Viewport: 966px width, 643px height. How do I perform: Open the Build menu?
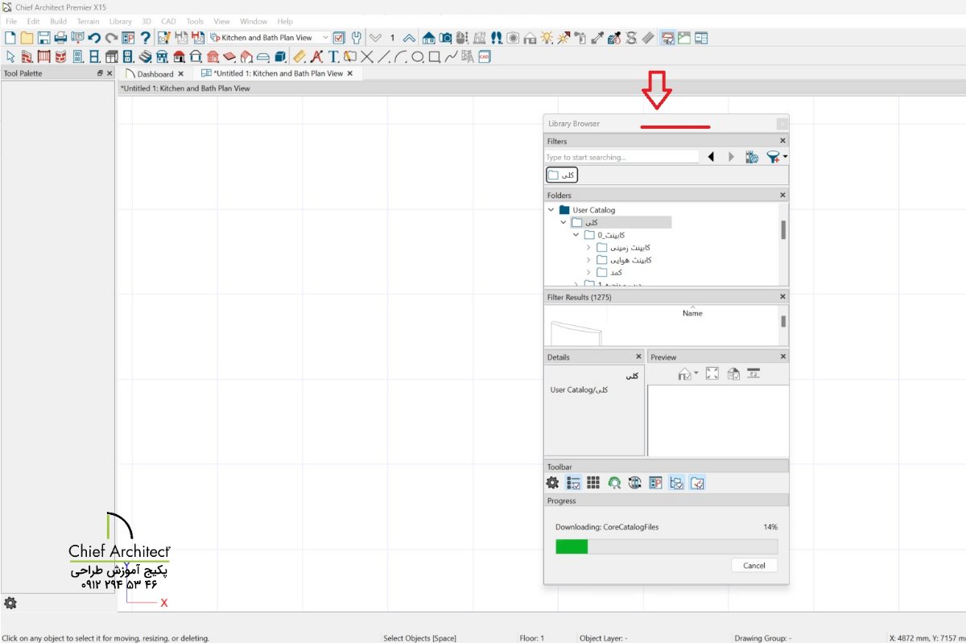click(58, 21)
